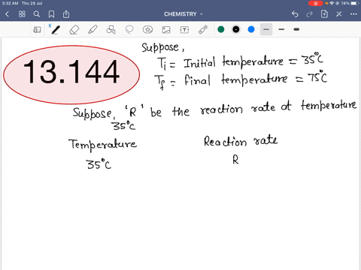
Task: Bookmark the current page
Action: 51,14
